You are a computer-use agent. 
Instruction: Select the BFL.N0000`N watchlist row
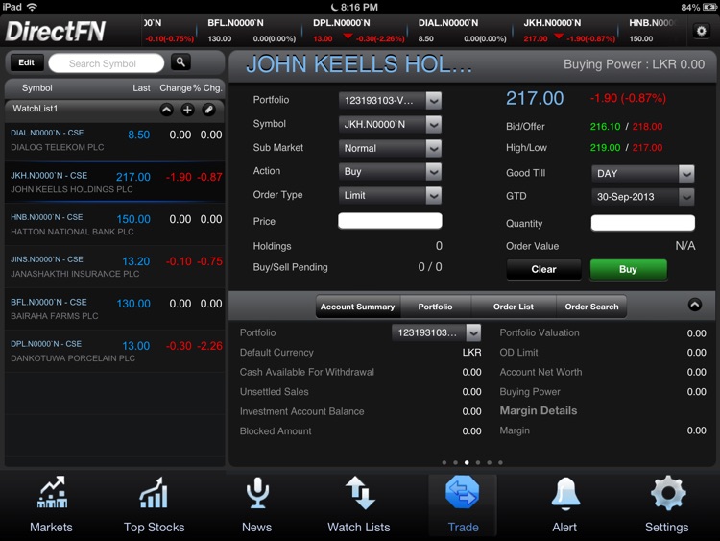point(115,308)
